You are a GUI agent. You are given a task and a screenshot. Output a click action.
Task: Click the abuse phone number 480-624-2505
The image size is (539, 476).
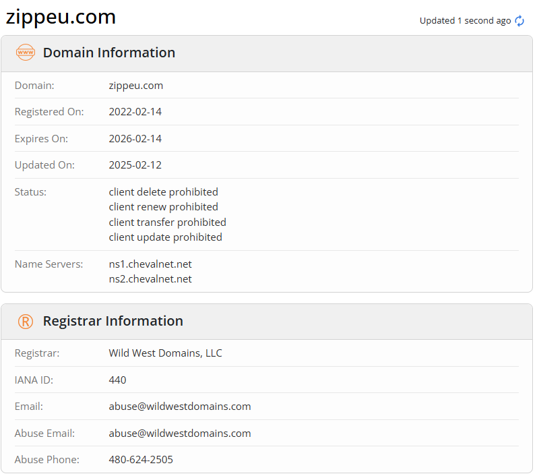(x=141, y=459)
